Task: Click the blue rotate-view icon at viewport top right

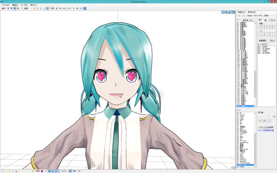Action: 233,12
